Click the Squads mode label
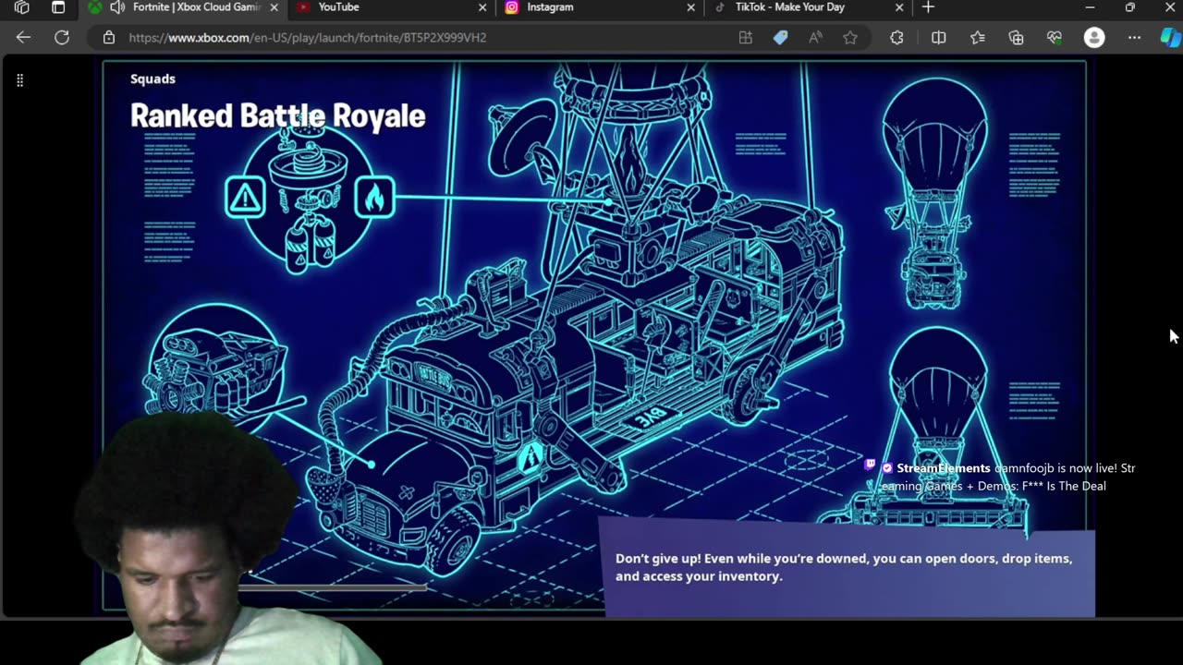The width and height of the screenshot is (1183, 665). (152, 79)
